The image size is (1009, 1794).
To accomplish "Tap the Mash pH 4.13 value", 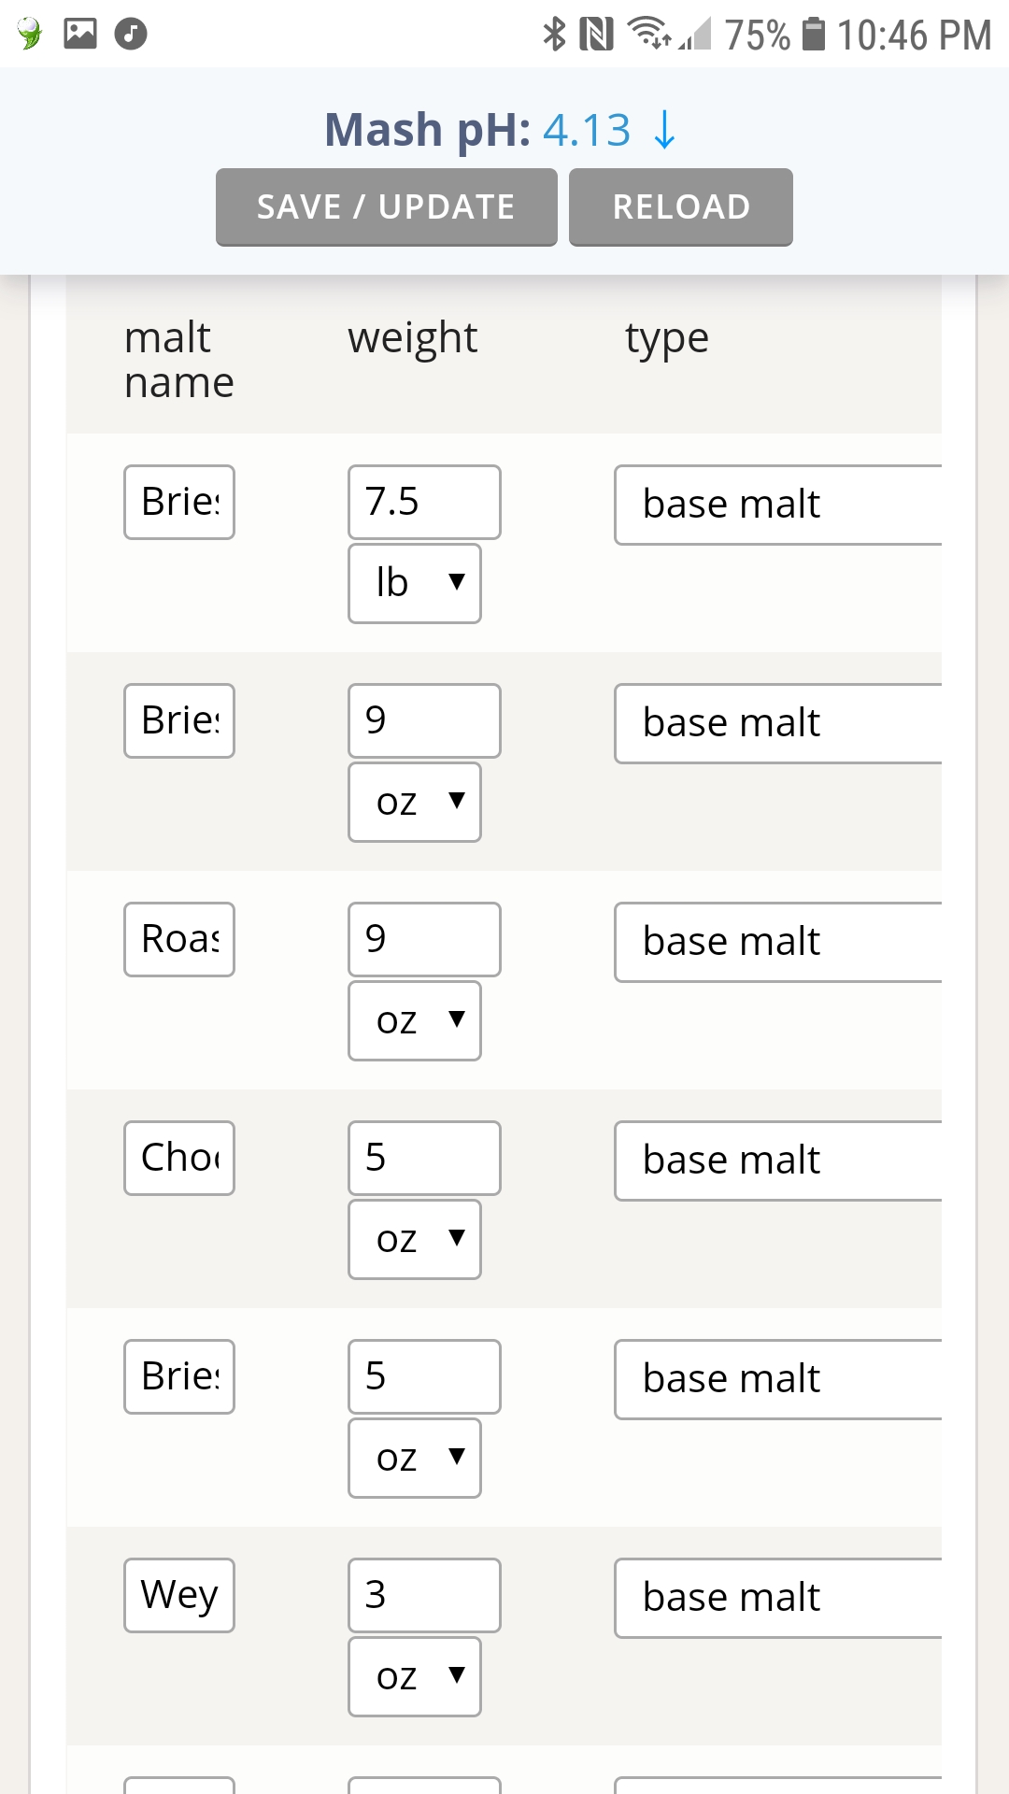I will (587, 130).
